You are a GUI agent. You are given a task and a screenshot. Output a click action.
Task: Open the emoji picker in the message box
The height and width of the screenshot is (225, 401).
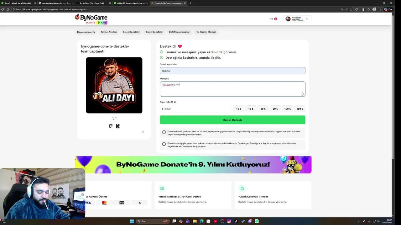[302, 94]
